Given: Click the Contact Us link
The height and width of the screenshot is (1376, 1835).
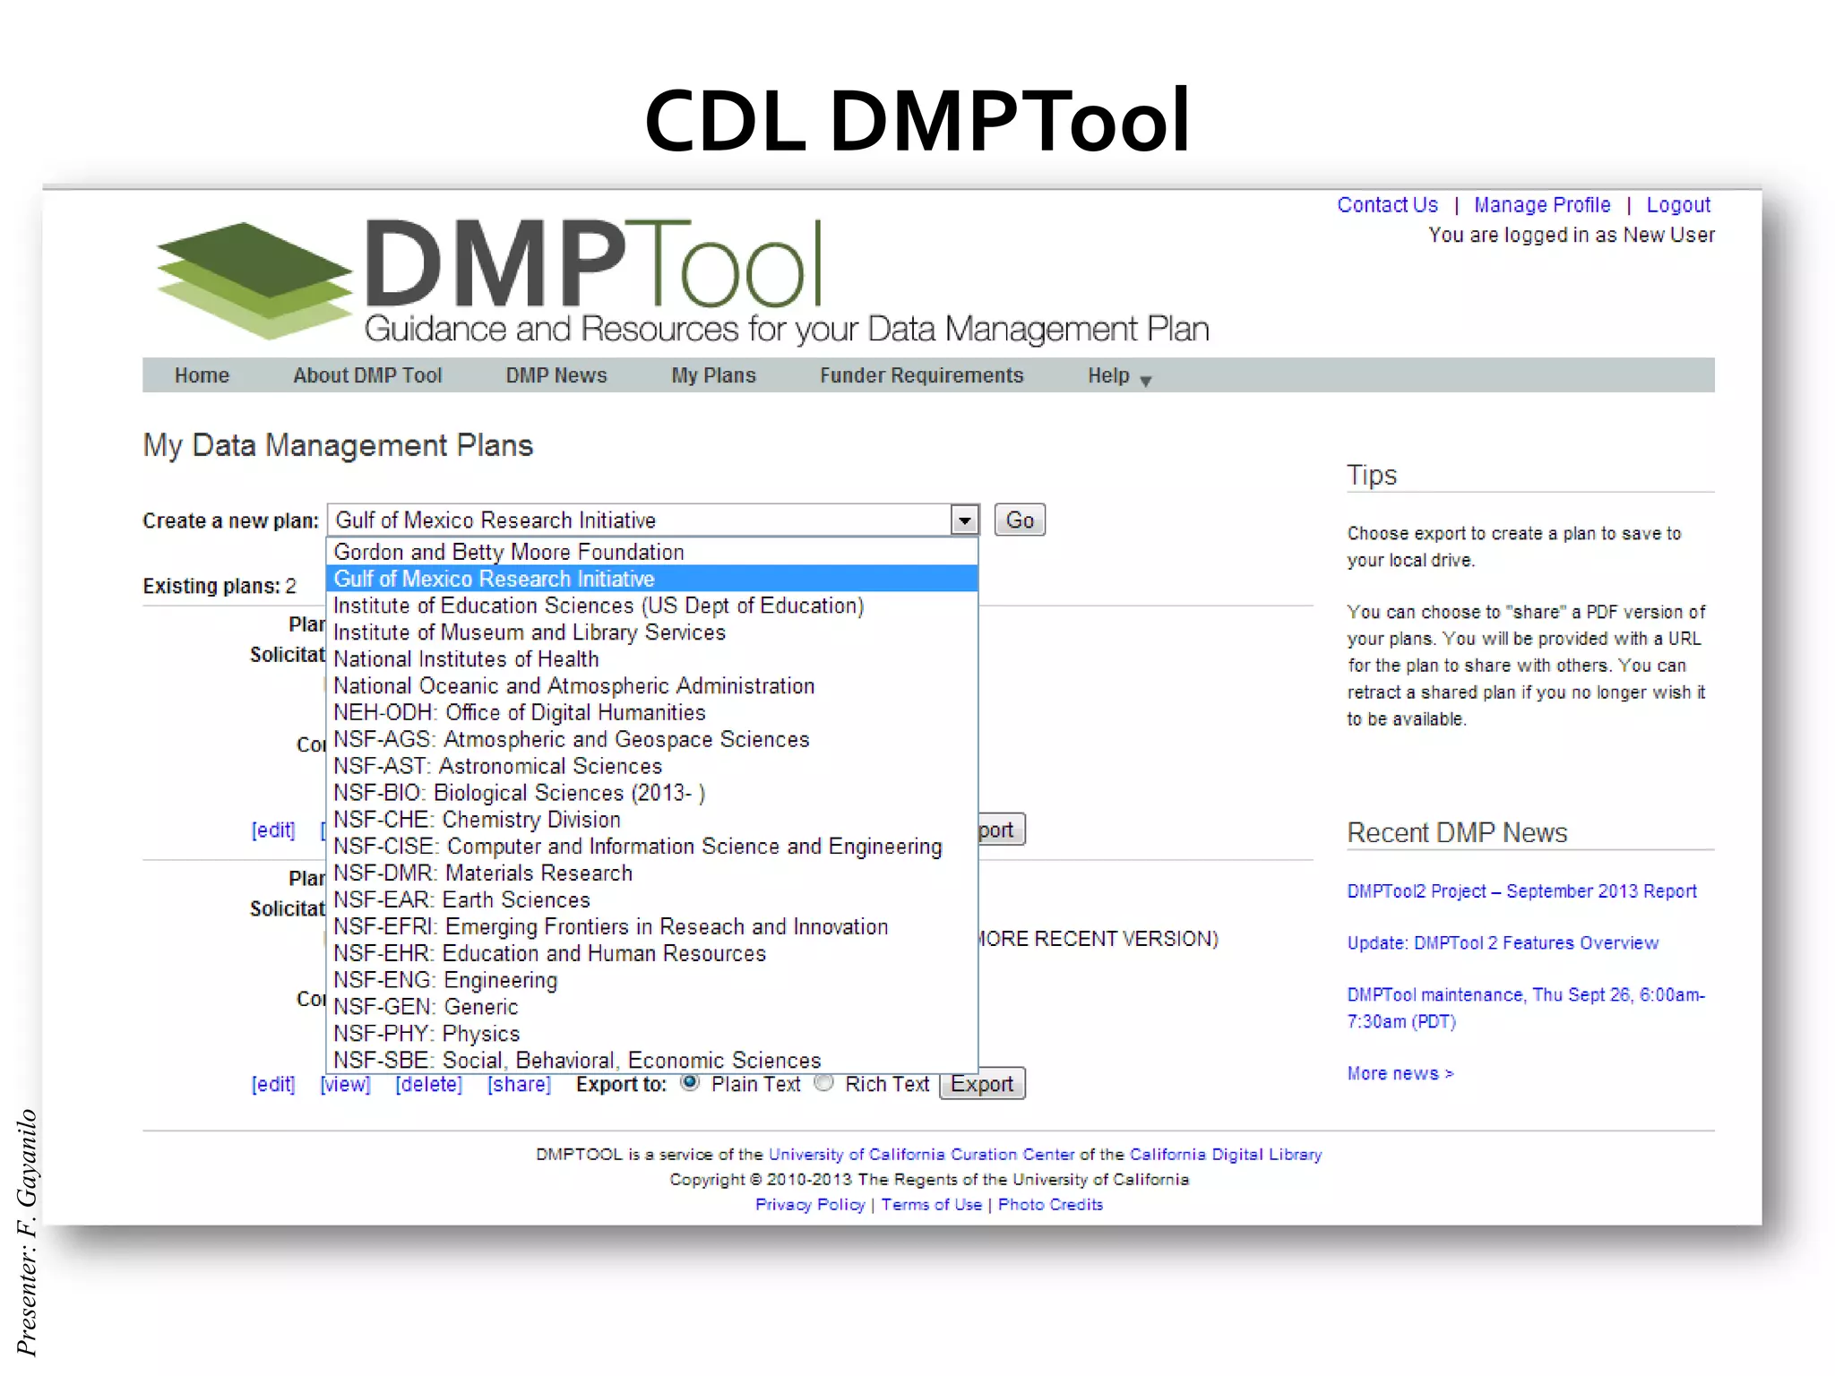Looking at the screenshot, I should pyautogui.click(x=1387, y=205).
